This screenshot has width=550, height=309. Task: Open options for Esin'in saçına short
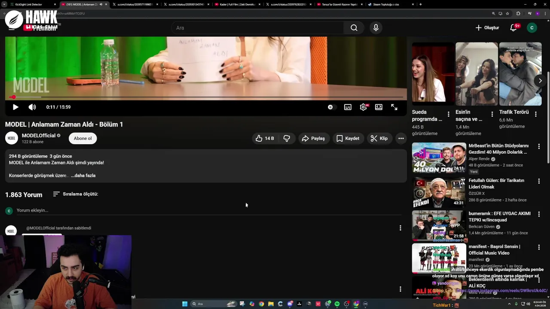[x=492, y=114]
